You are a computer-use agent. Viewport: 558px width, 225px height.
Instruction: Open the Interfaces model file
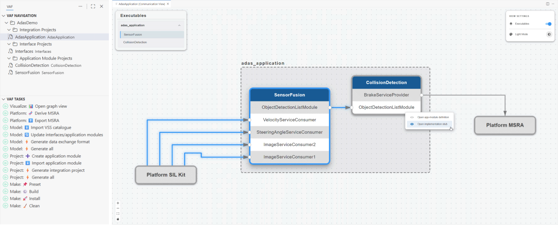(54, 51)
